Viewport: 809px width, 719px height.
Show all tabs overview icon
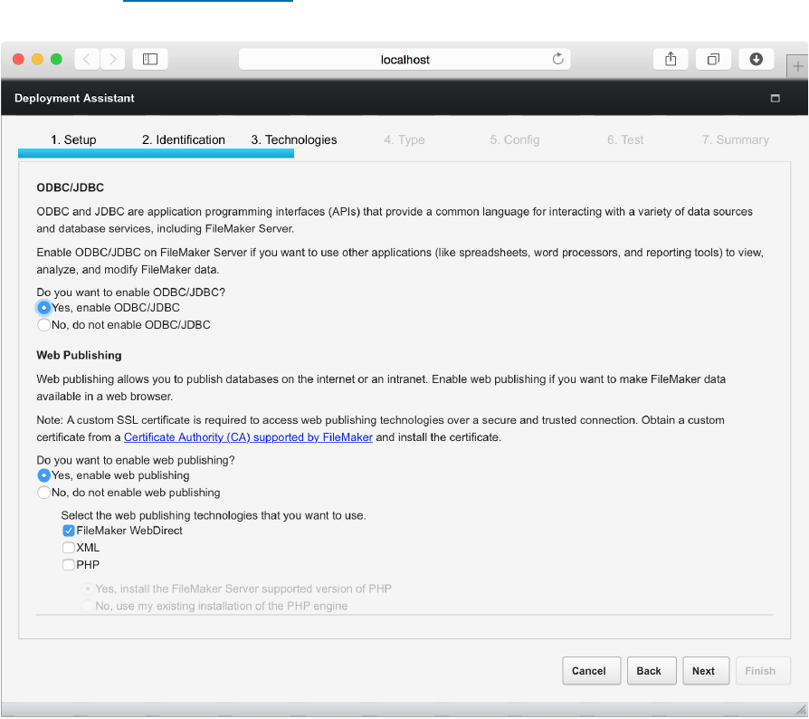713,60
